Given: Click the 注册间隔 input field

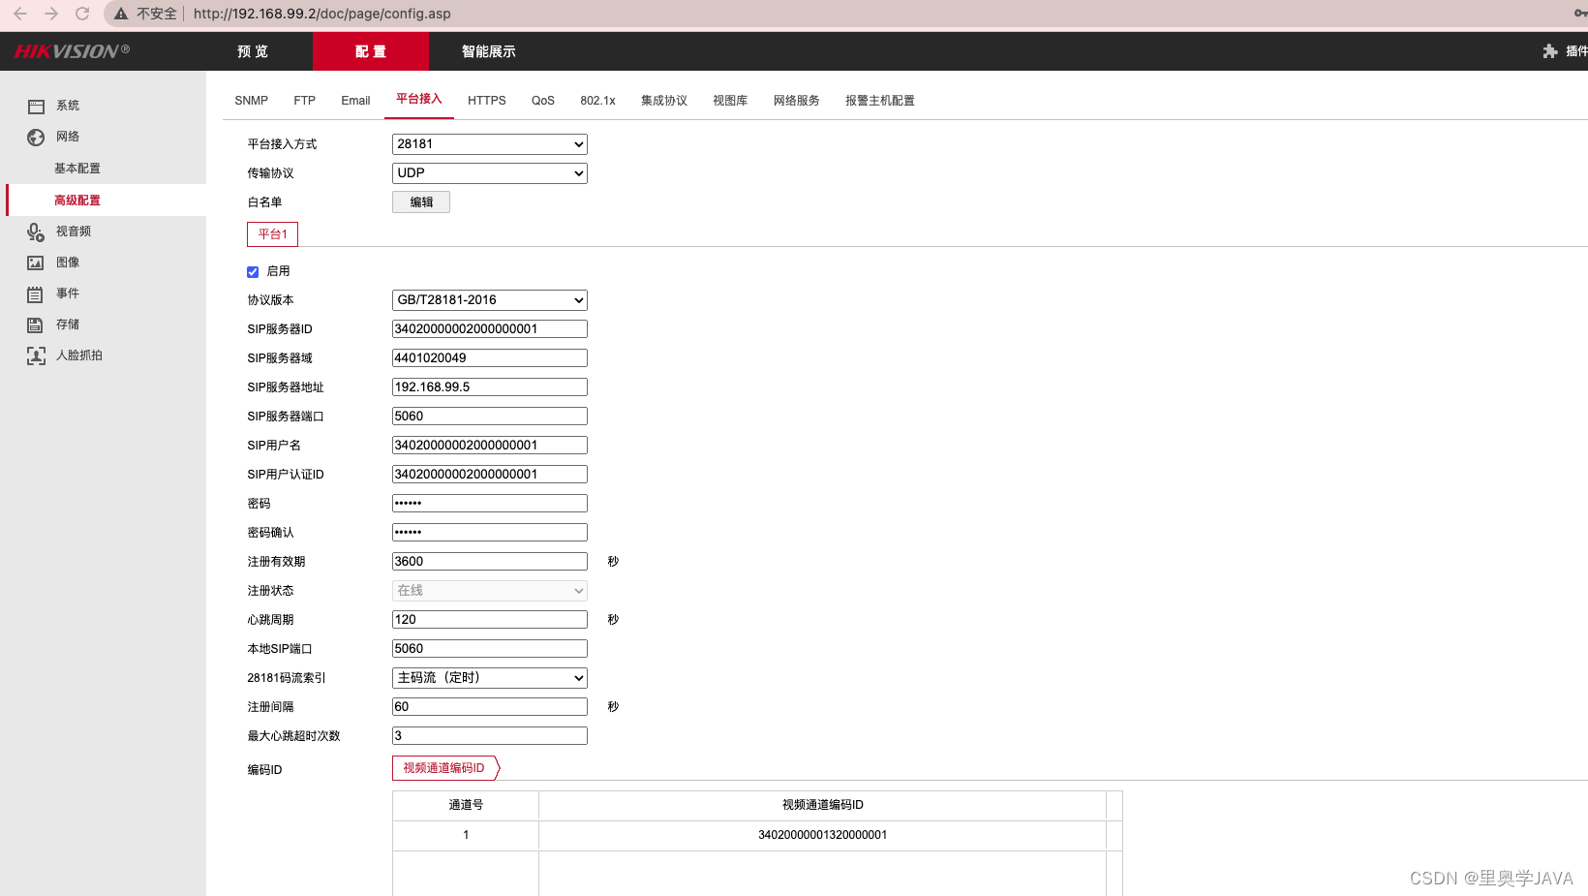Looking at the screenshot, I should point(490,707).
